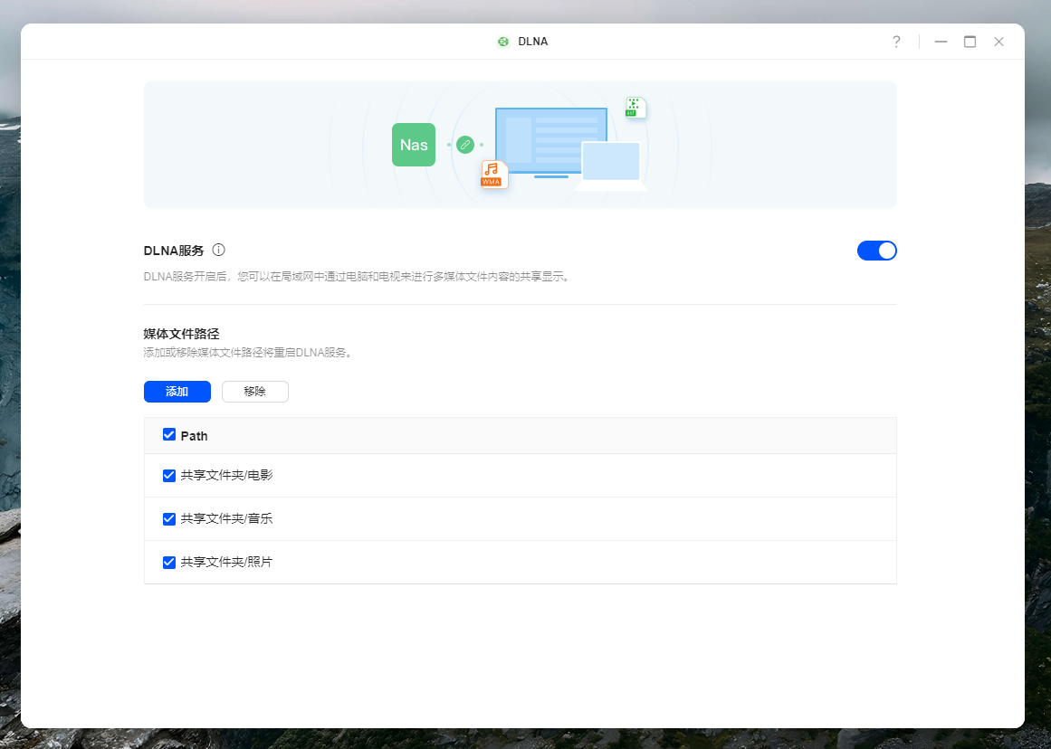Click the laptop illustration in the banner
Image resolution: width=1051 pixels, height=749 pixels.
click(x=611, y=166)
